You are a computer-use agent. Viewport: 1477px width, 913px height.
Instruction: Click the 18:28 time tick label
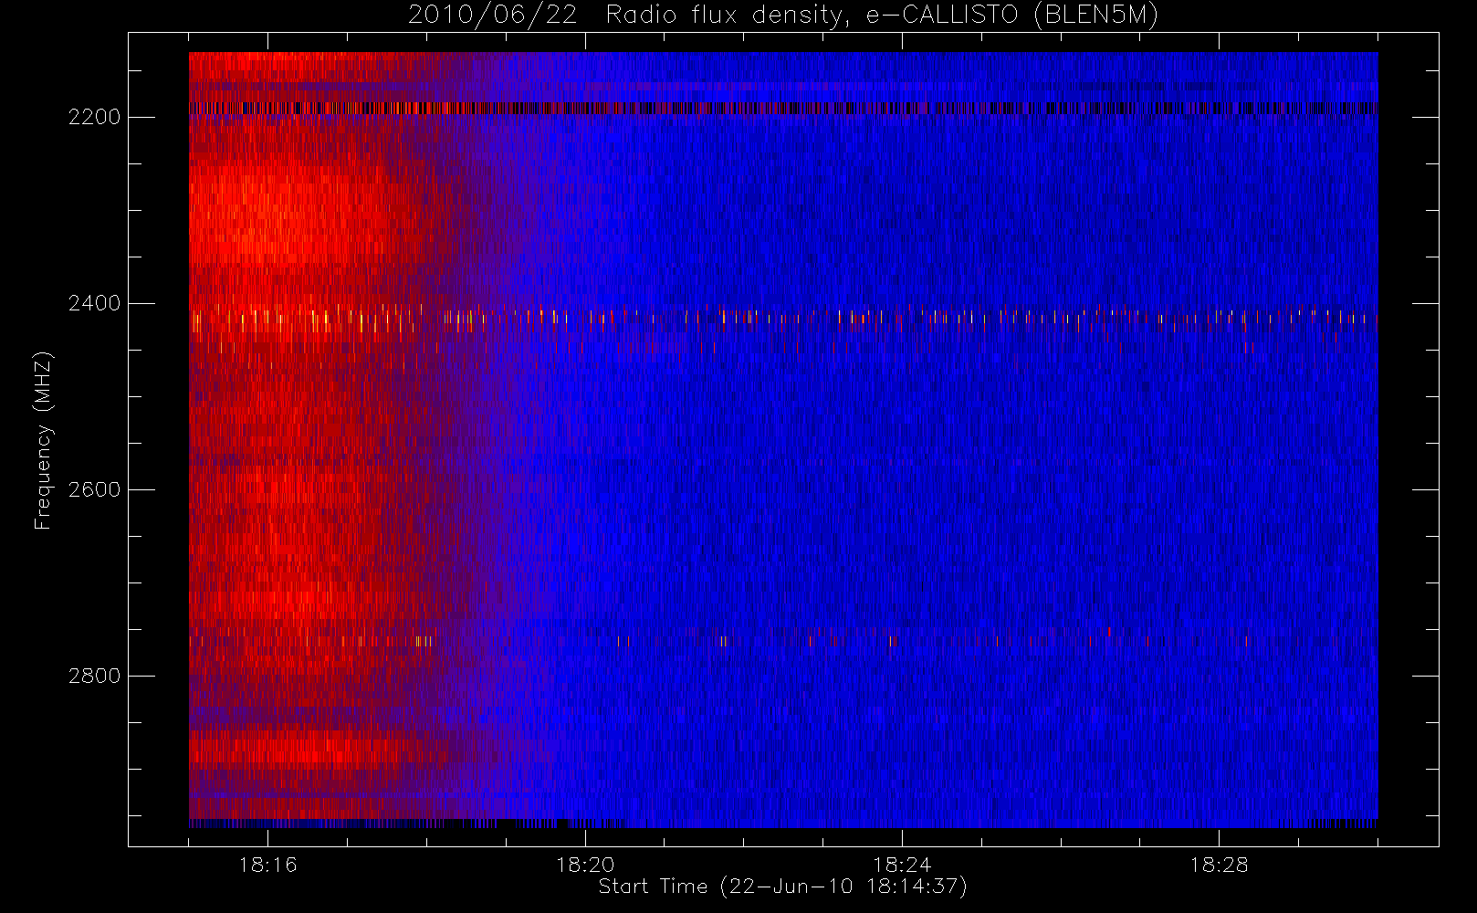tap(1219, 865)
